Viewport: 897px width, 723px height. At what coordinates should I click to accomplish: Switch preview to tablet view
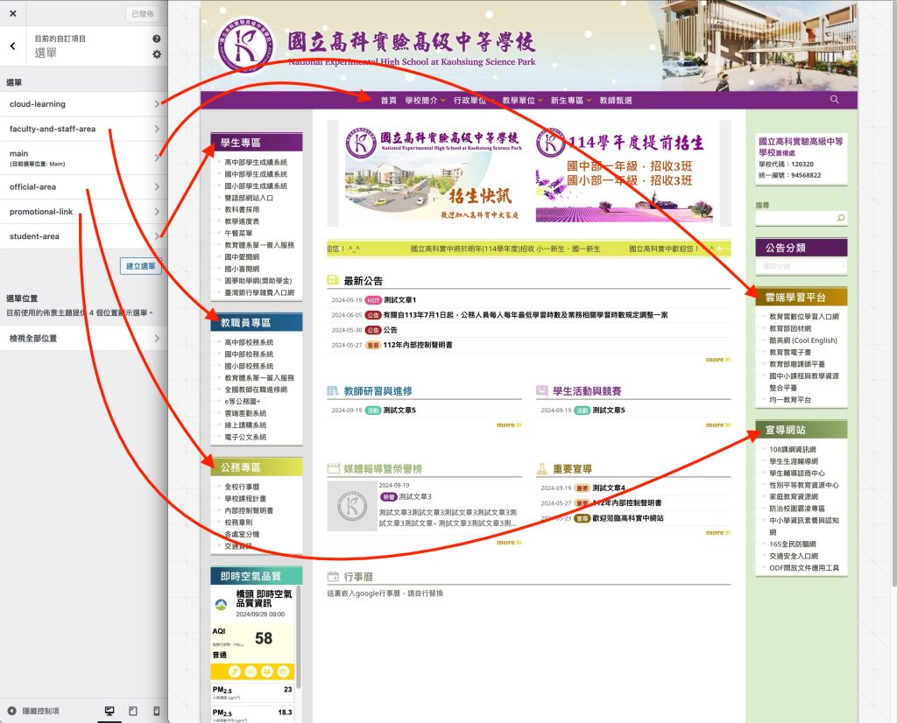pos(133,710)
